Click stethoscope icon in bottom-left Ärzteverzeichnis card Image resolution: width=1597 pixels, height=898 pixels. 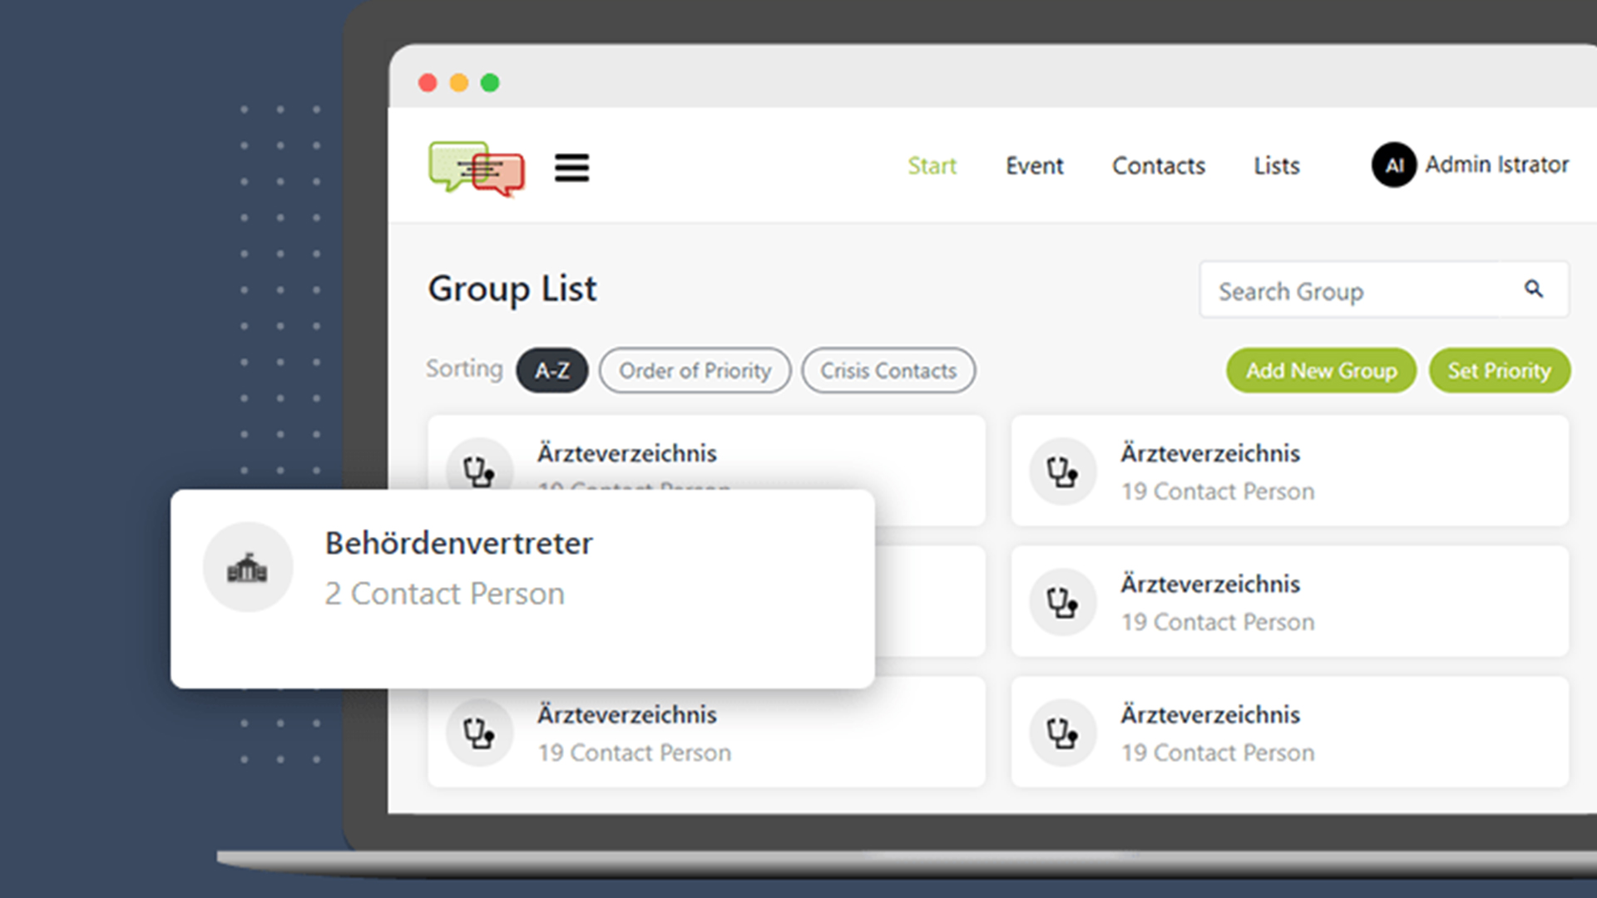(479, 733)
